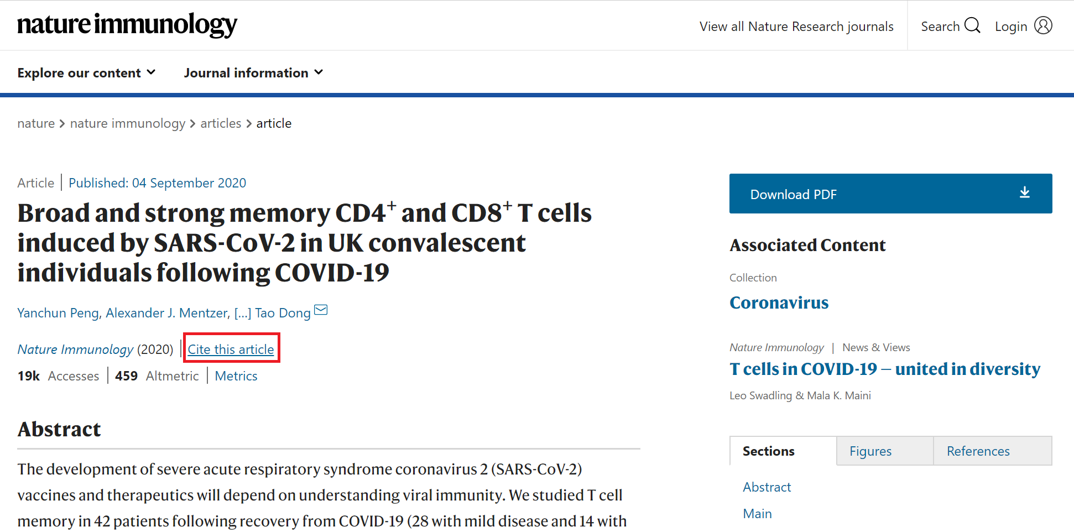This screenshot has width=1074, height=532.
Task: Expand the Explore our content menu
Action: [86, 73]
